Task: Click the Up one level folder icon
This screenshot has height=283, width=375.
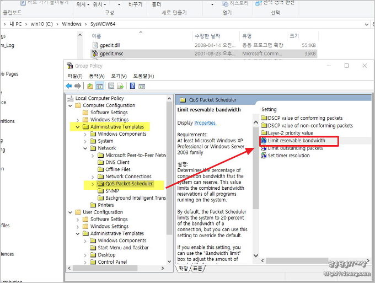Action: click(x=90, y=86)
